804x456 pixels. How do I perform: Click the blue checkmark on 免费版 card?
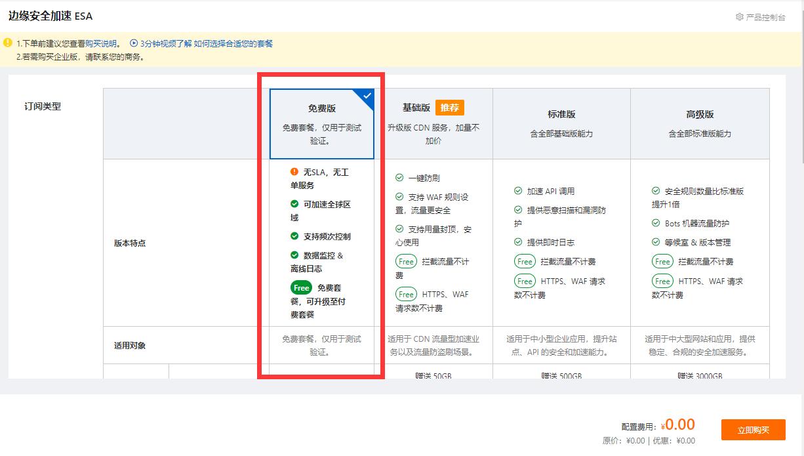pyautogui.click(x=368, y=95)
